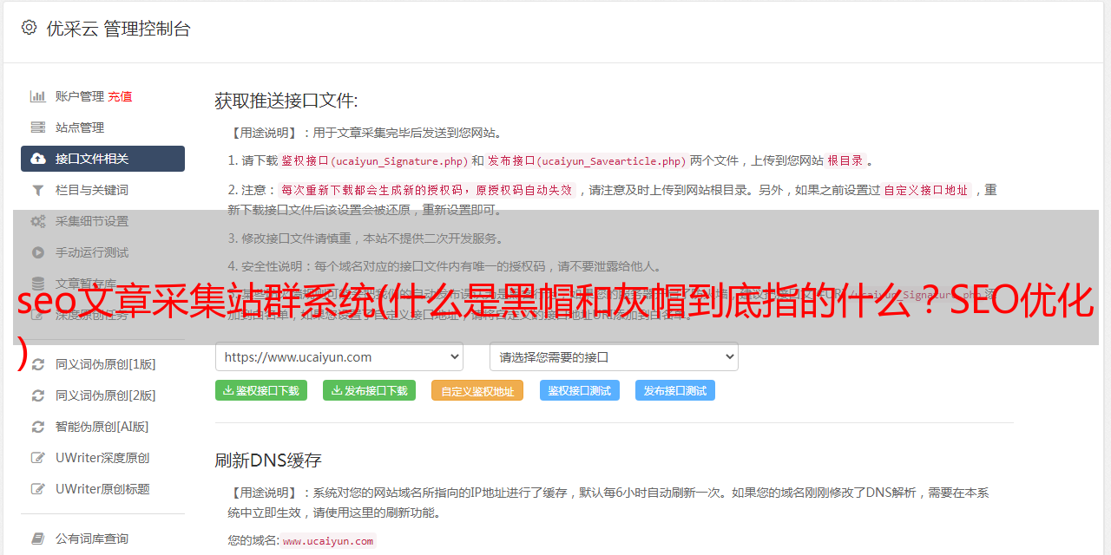
Task: Click the 获取推送接口文件 heading
Action: pos(286,101)
